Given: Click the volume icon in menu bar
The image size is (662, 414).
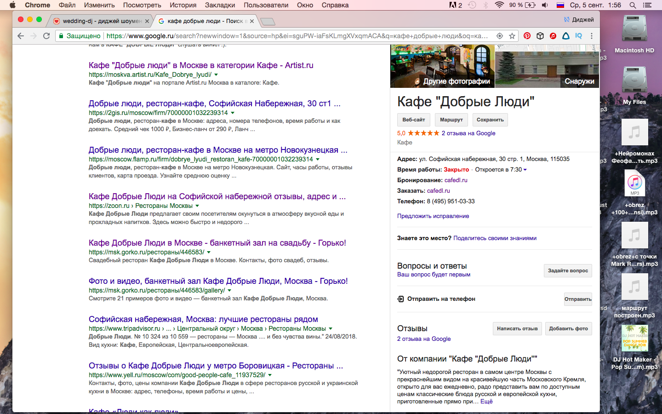Looking at the screenshot, I should (545, 5).
